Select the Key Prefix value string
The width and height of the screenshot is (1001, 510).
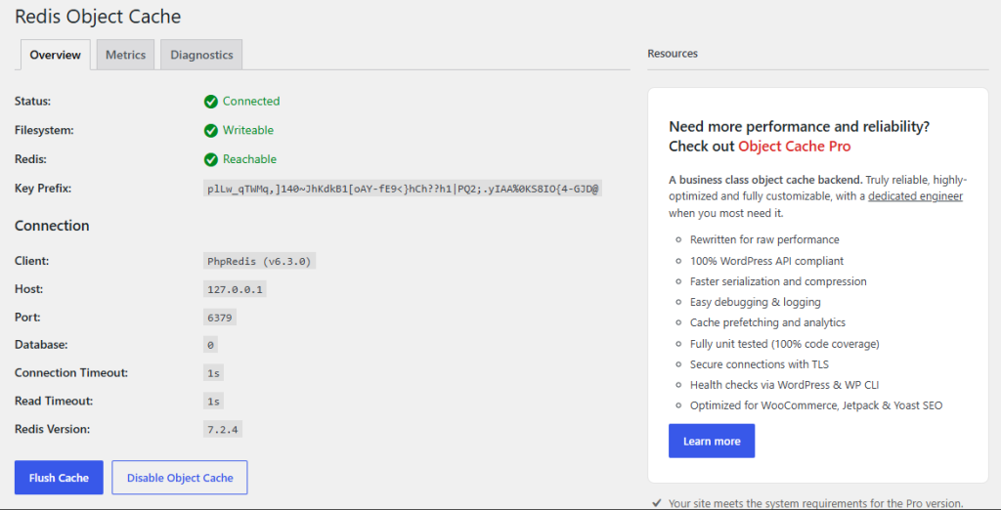[403, 189]
